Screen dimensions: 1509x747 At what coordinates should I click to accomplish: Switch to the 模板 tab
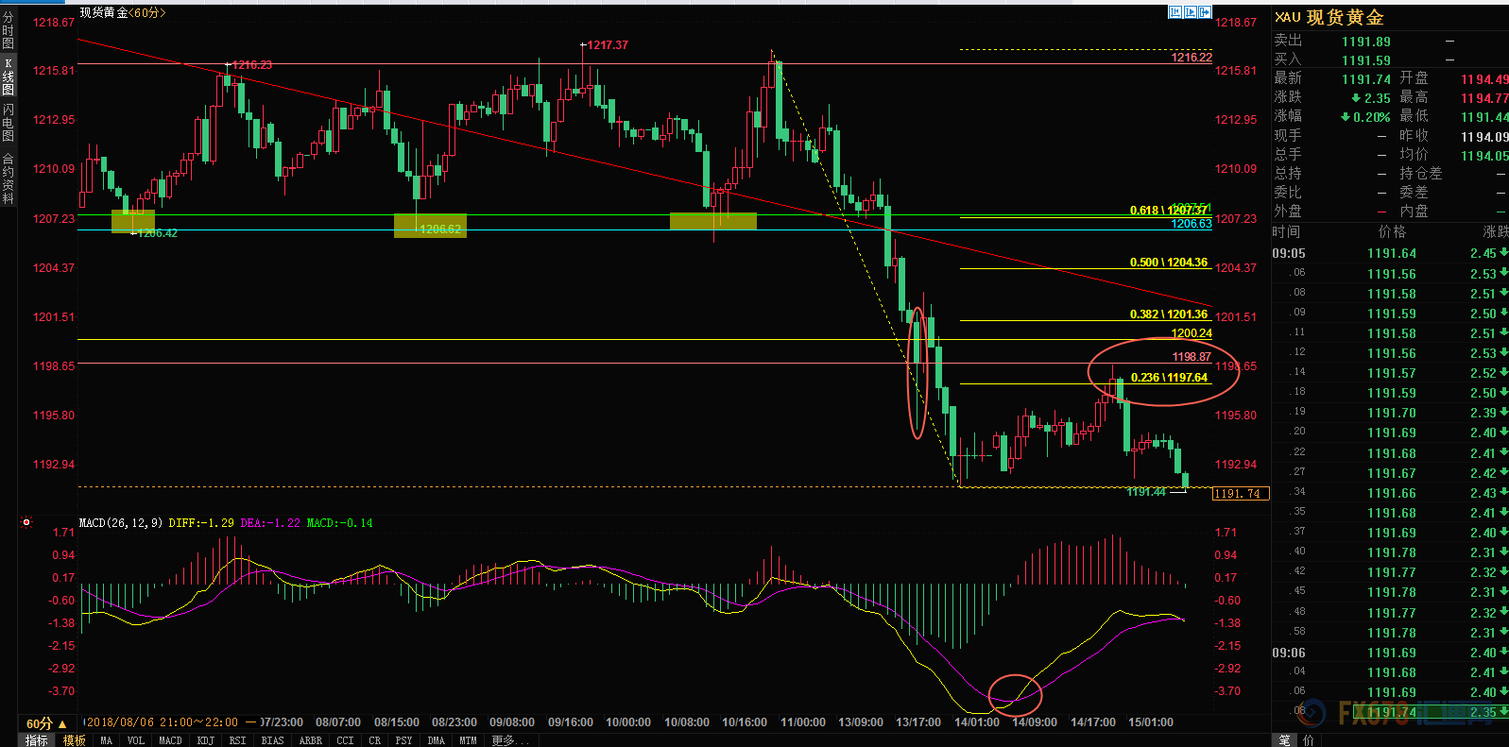(x=75, y=740)
